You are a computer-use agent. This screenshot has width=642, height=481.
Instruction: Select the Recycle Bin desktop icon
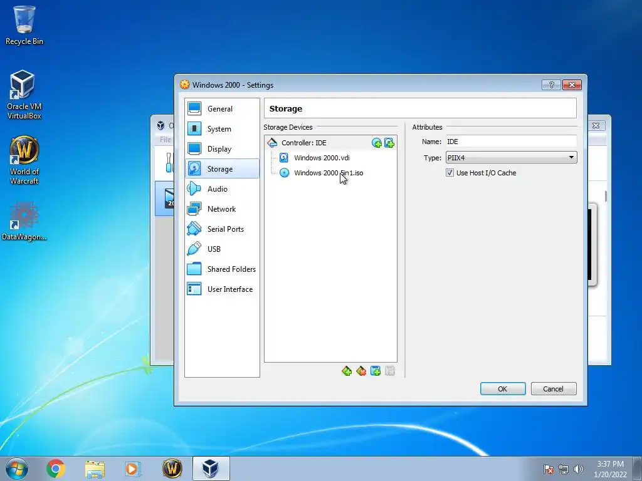point(24,25)
